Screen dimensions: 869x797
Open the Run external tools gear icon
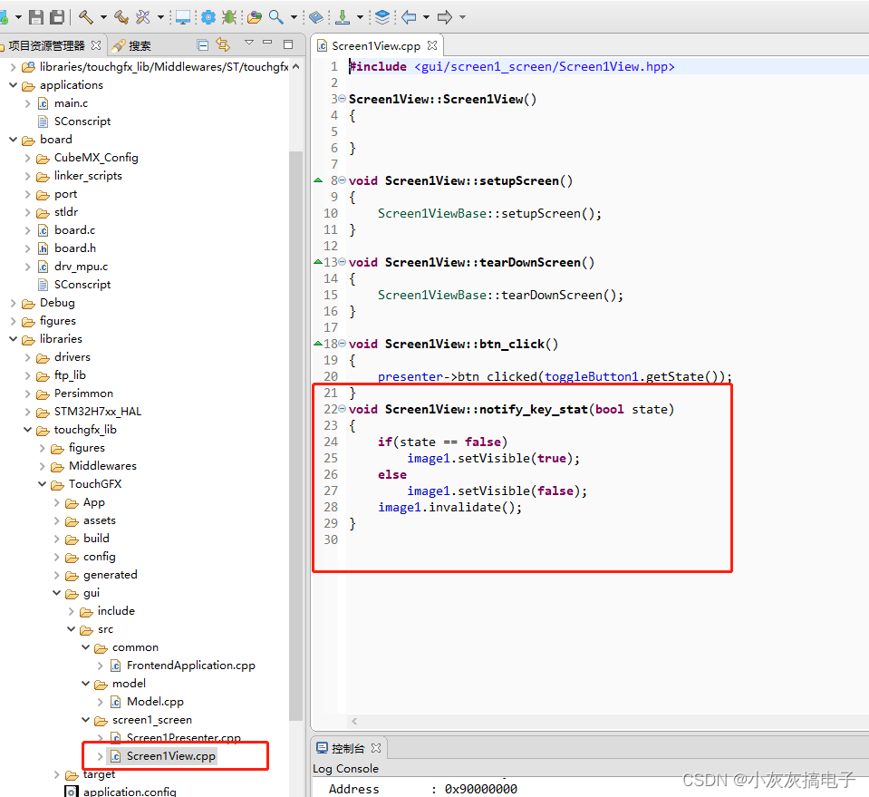(206, 16)
